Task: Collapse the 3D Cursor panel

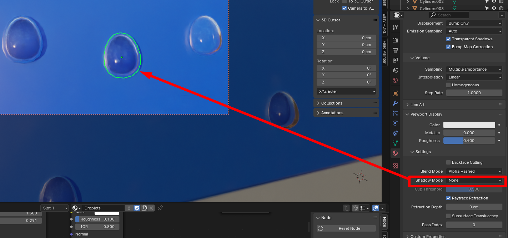Action: [331, 20]
